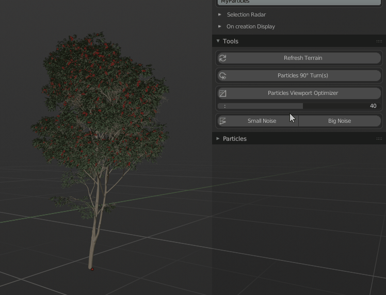Click the MyParticles name field

299,2
